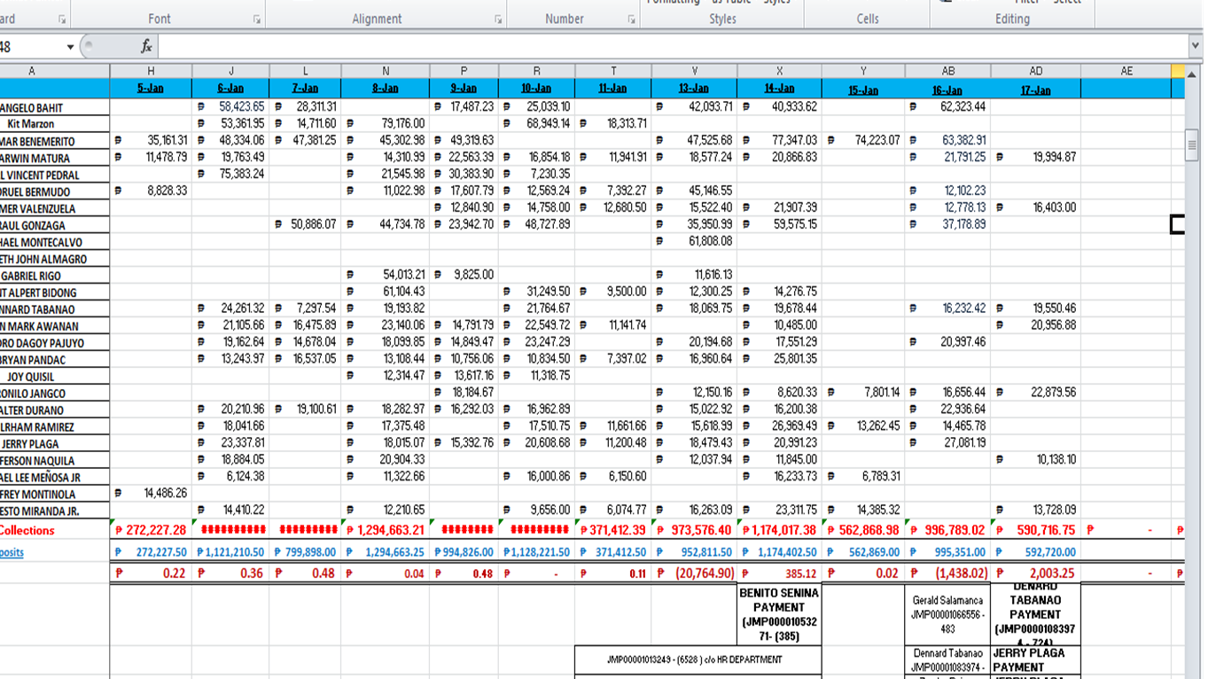Click inside the Name Box field
Viewport: 1208px width, 679px height.
pos(31,47)
